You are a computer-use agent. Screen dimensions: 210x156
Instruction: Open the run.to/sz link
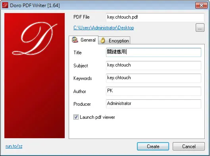[x=14, y=146]
